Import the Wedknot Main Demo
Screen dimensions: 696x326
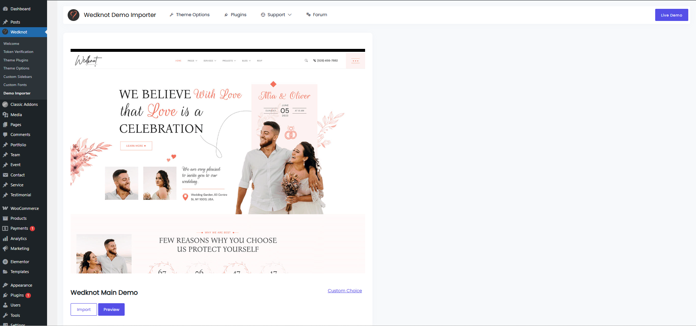click(x=84, y=309)
